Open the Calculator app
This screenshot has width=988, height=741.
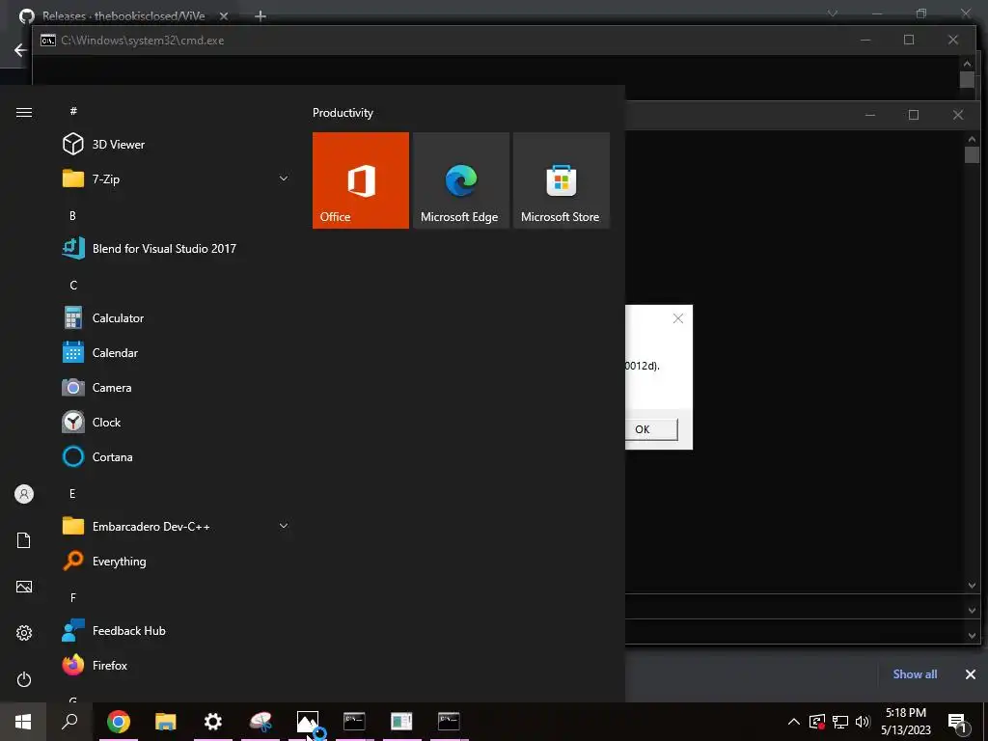[x=177, y=318]
